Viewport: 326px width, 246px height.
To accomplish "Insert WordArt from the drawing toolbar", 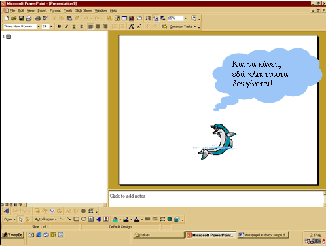I will 99,219.
